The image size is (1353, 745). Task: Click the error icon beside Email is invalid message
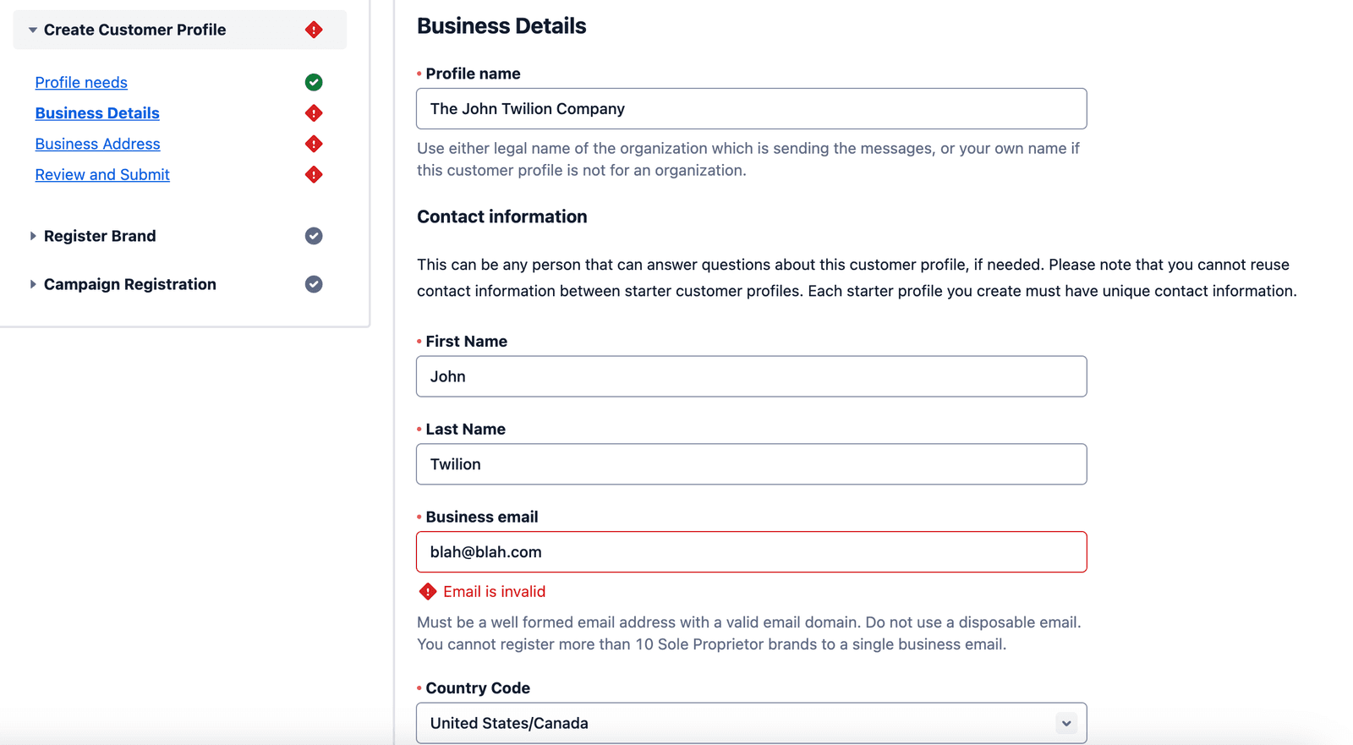(x=428, y=591)
